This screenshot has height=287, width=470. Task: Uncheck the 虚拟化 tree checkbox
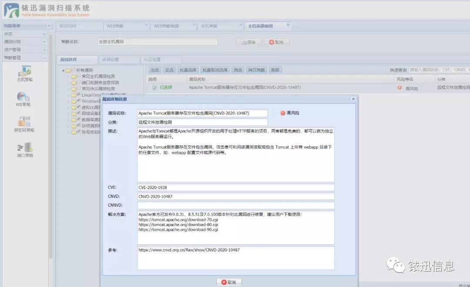79,107
